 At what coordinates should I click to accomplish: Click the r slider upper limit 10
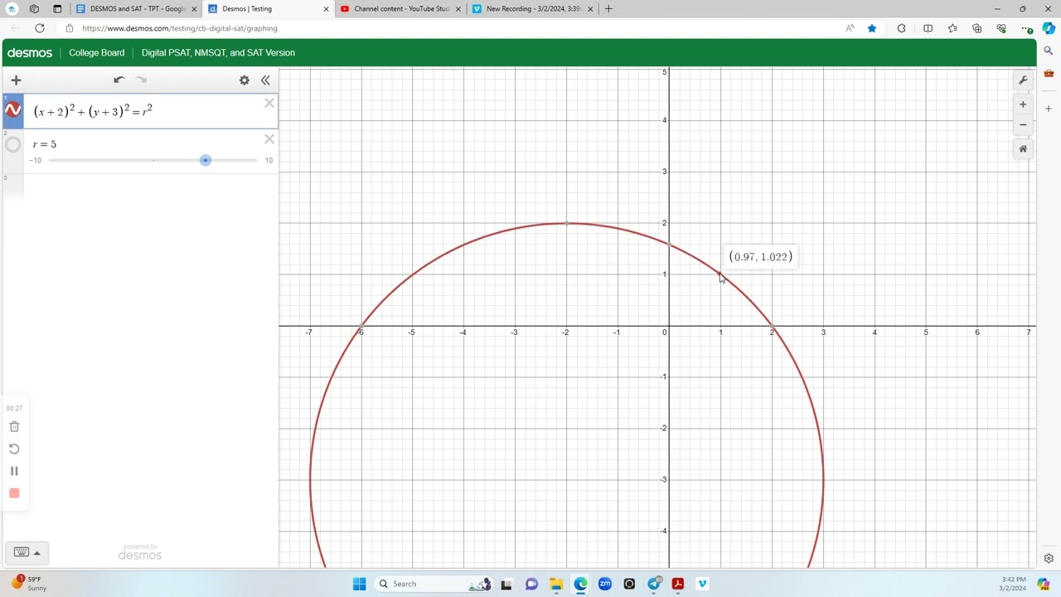[269, 161]
